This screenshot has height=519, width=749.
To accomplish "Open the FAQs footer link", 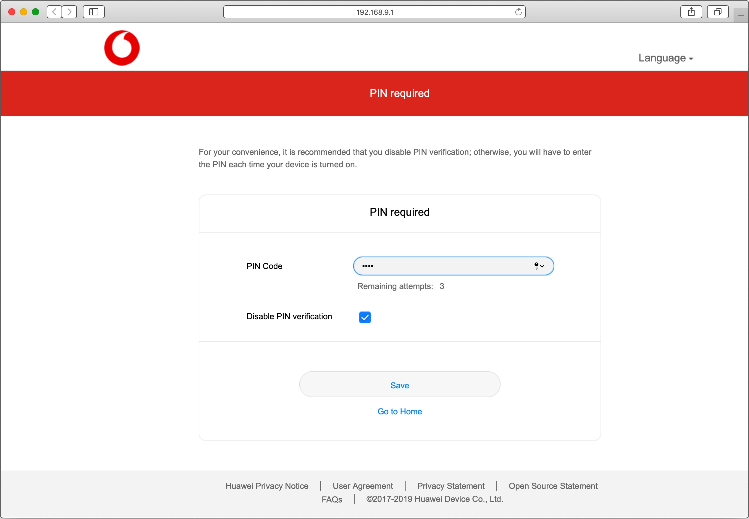I will click(332, 499).
